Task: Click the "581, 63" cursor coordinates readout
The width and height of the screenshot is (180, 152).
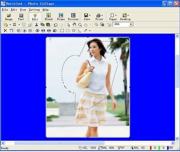Action: coord(139,148)
